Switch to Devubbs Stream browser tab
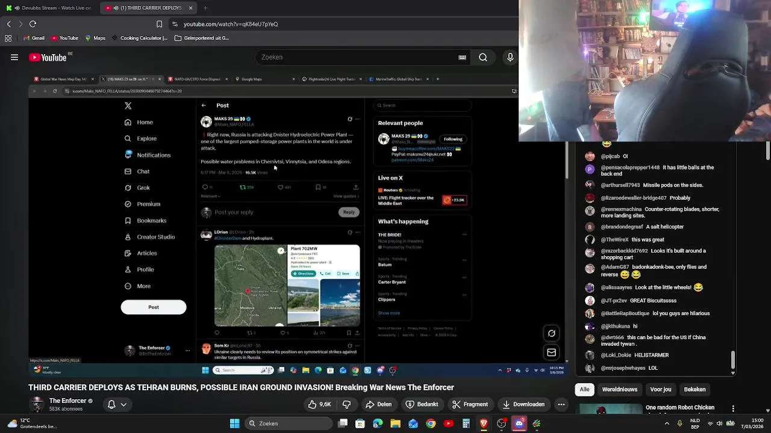The width and height of the screenshot is (771, 433). pos(48,8)
